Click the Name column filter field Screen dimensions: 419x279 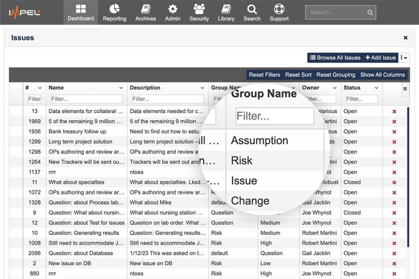pyautogui.click(x=86, y=99)
